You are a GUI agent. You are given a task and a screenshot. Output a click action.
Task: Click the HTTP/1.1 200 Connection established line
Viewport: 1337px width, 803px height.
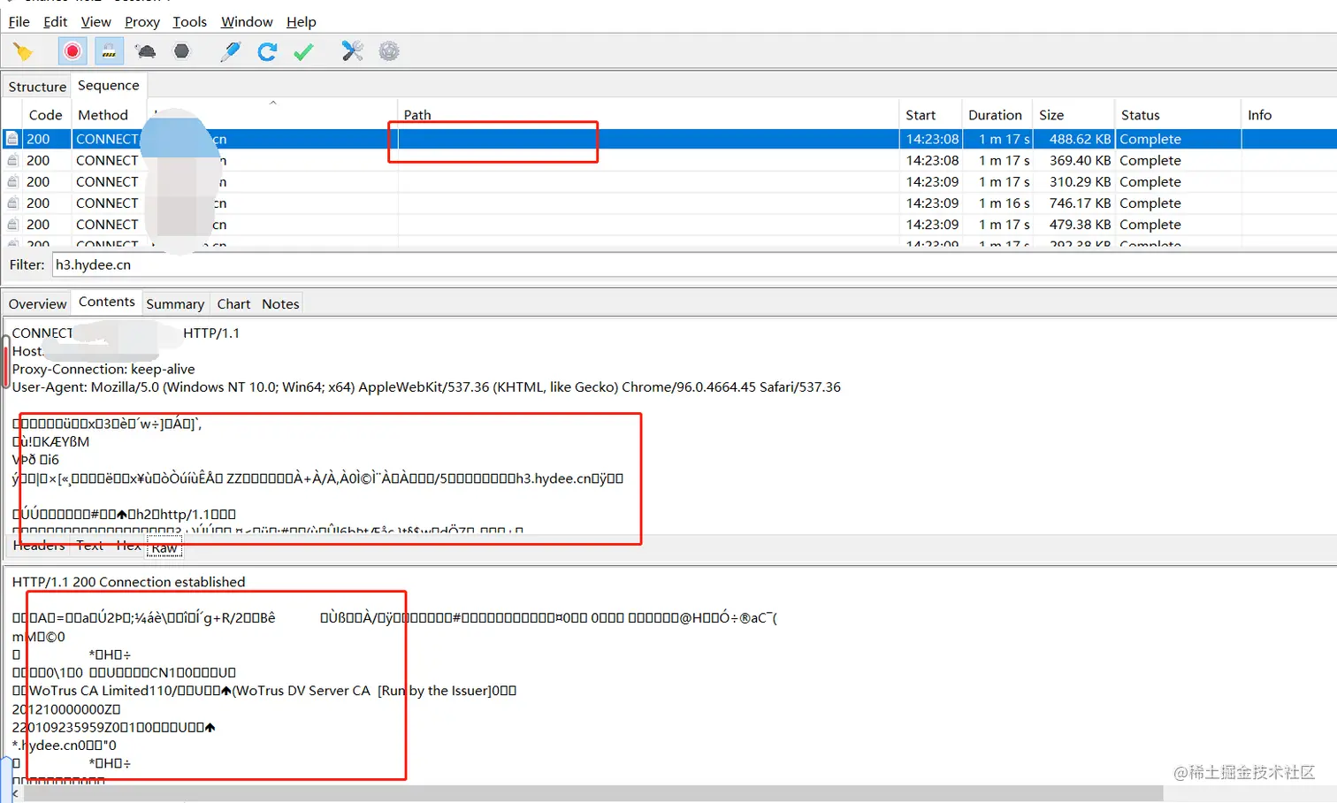[129, 582]
